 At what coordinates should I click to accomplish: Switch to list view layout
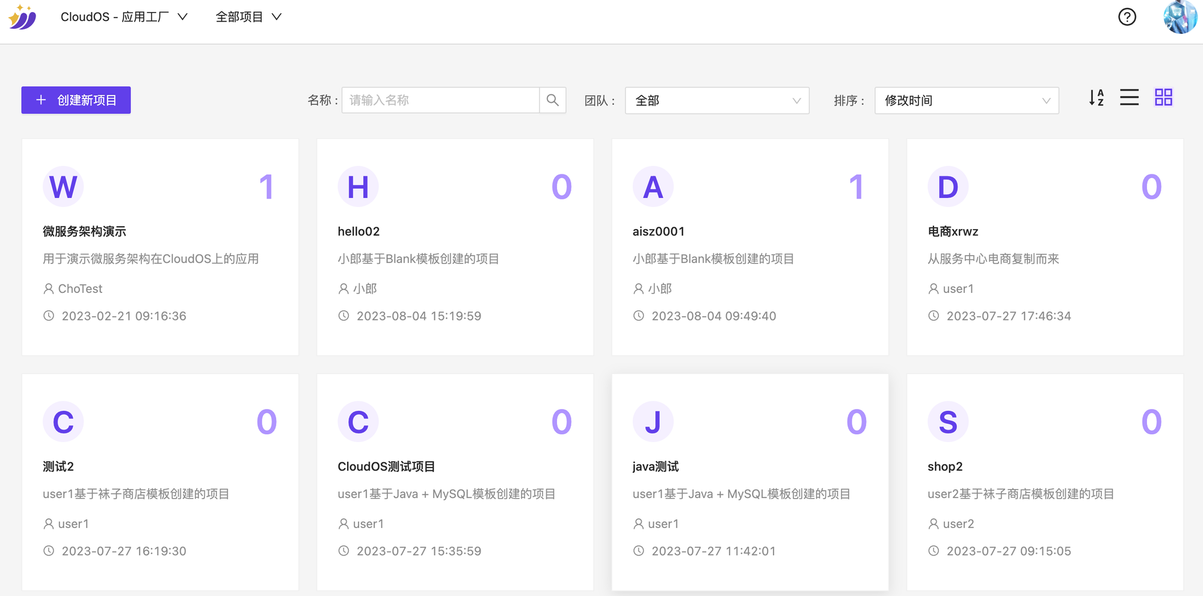pos(1129,97)
